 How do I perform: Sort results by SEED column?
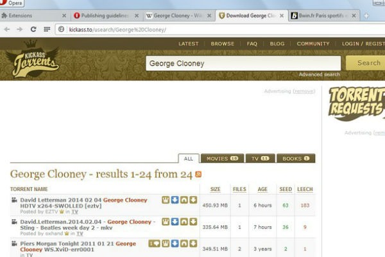click(x=286, y=189)
